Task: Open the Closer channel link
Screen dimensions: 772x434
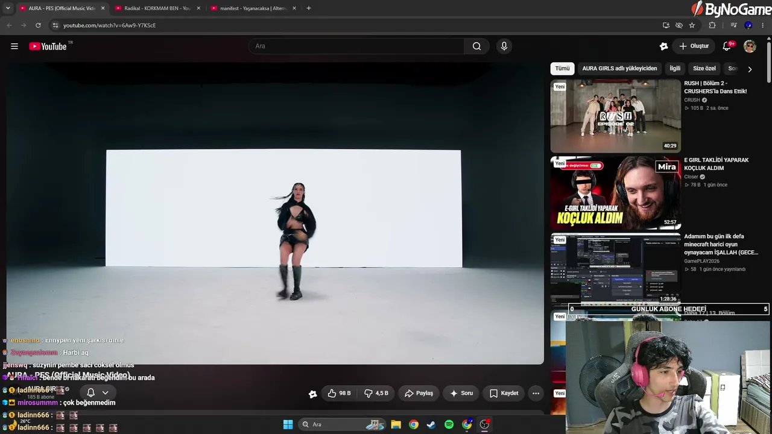Action: [x=691, y=177]
